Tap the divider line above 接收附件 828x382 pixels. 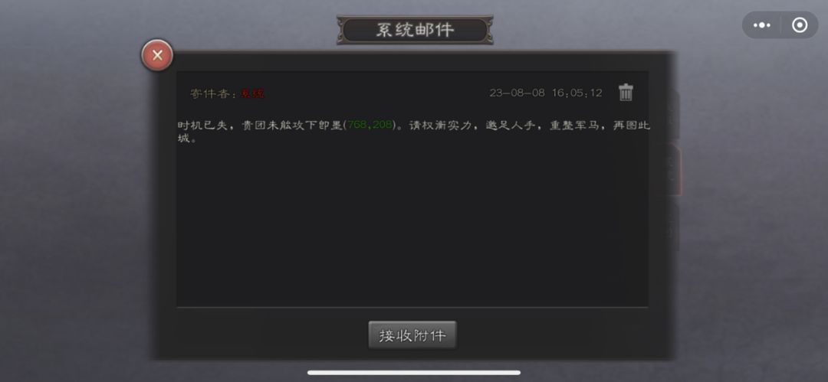[x=412, y=306]
